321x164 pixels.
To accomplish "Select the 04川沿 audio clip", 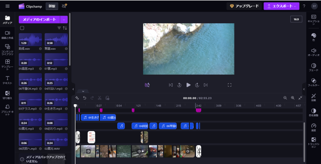I will [x=140, y=126].
